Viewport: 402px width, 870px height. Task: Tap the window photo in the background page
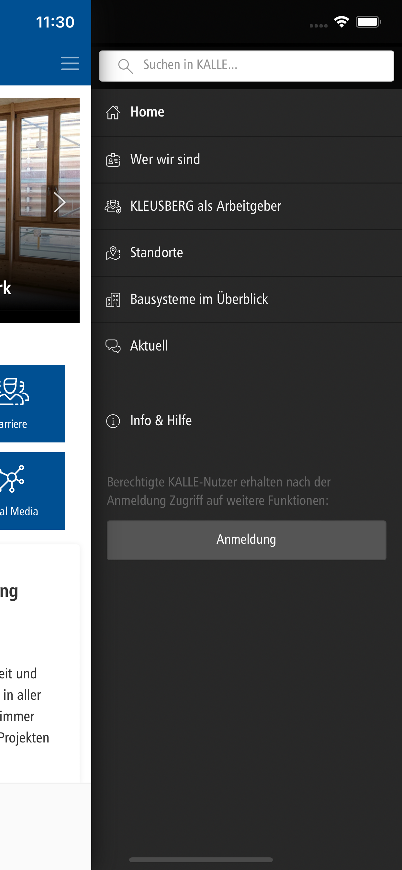[39, 210]
